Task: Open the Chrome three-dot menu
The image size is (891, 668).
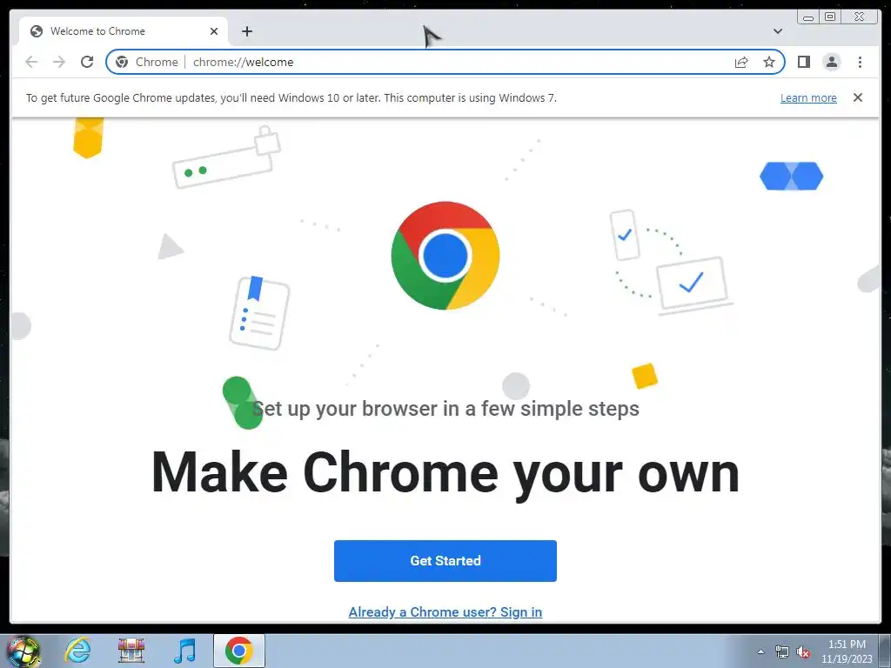Action: [860, 62]
